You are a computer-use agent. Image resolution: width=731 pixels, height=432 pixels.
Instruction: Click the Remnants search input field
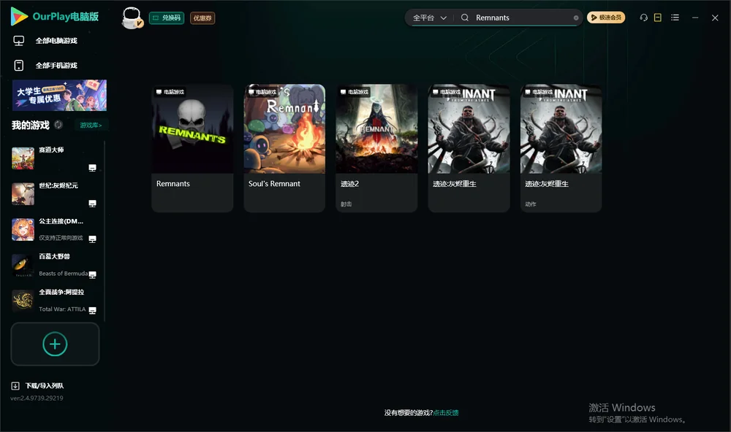click(522, 18)
